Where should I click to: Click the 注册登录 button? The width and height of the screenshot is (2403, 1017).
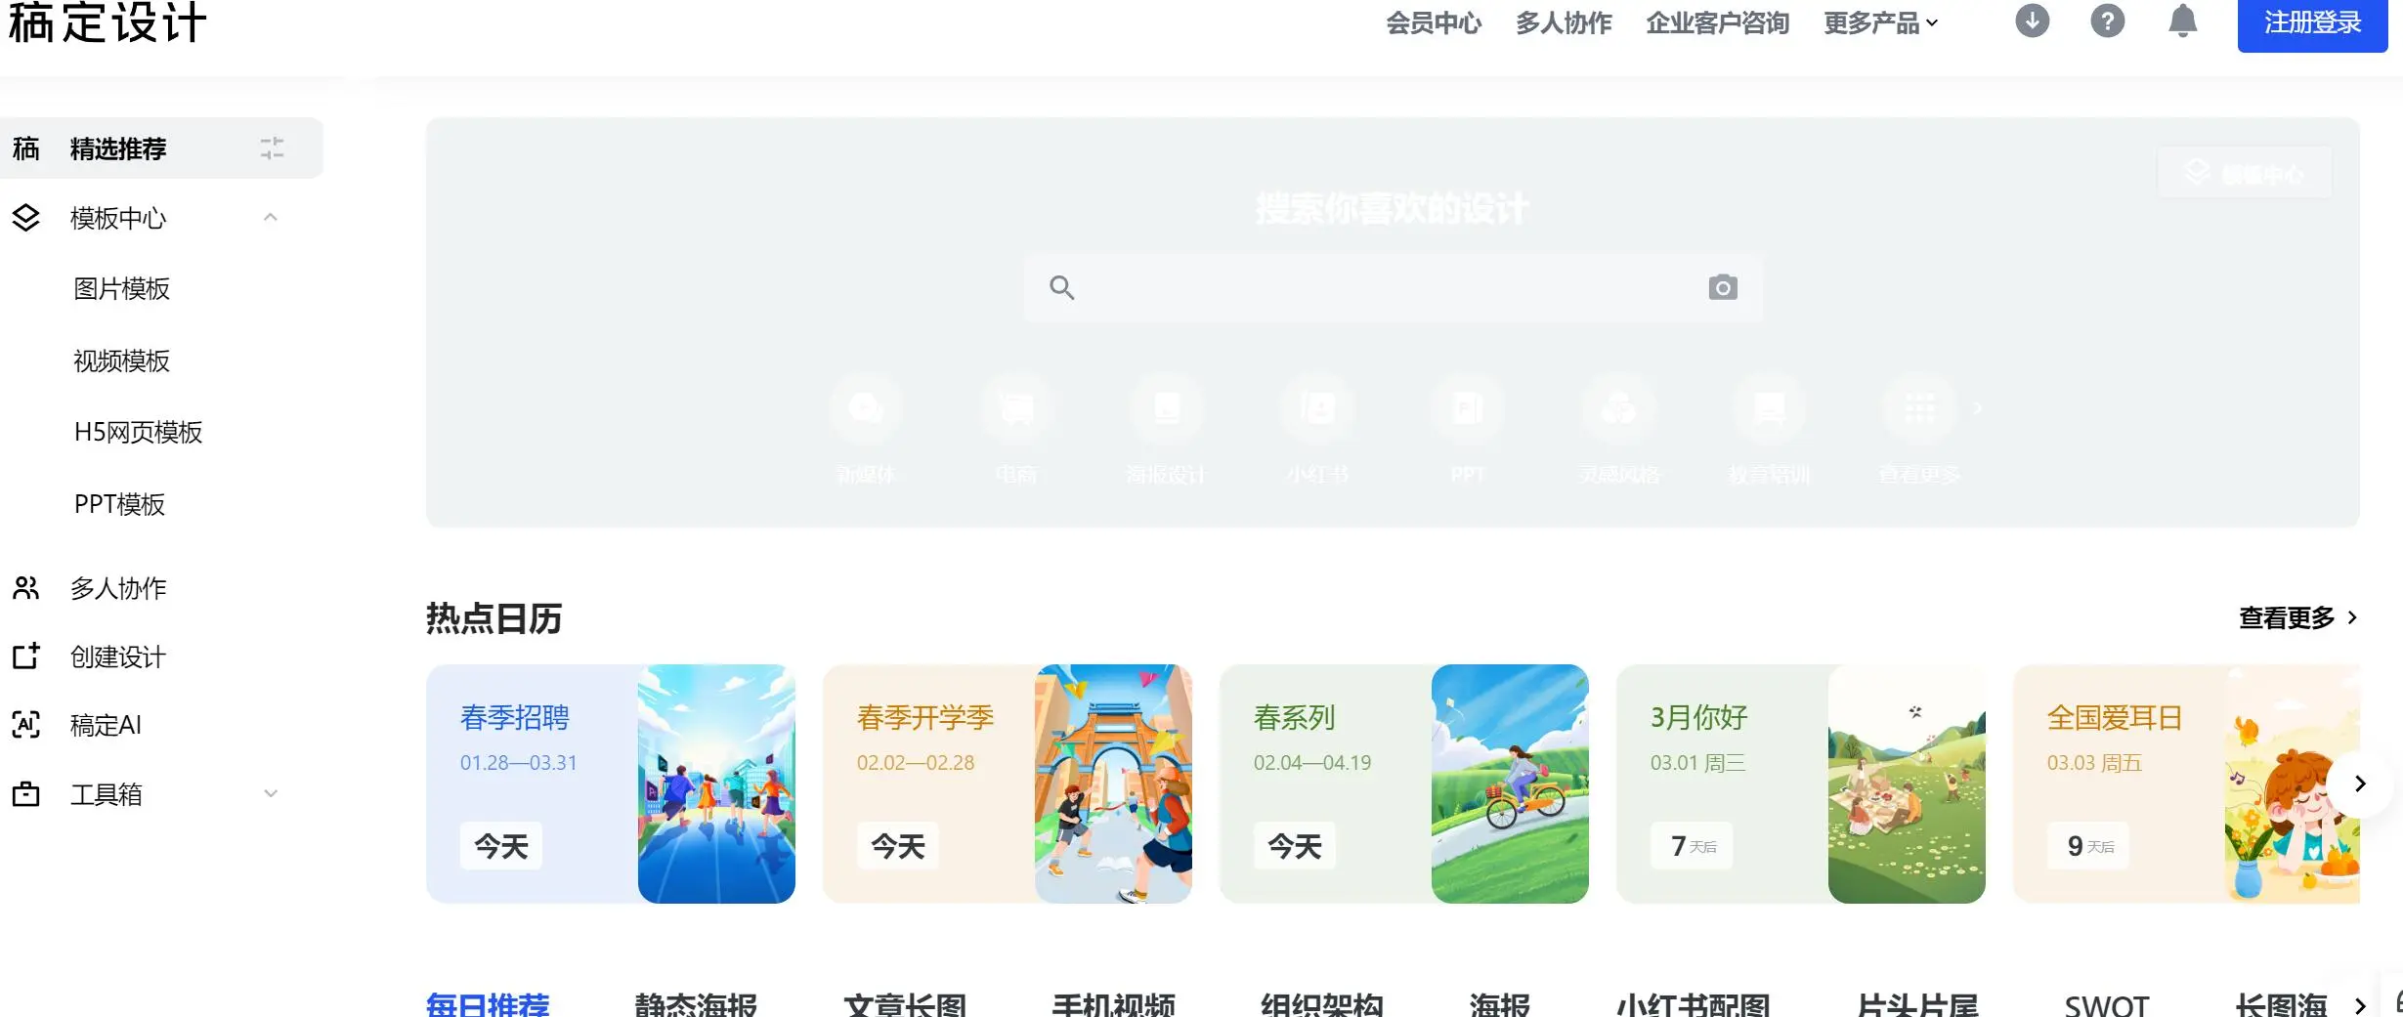pos(2311,22)
